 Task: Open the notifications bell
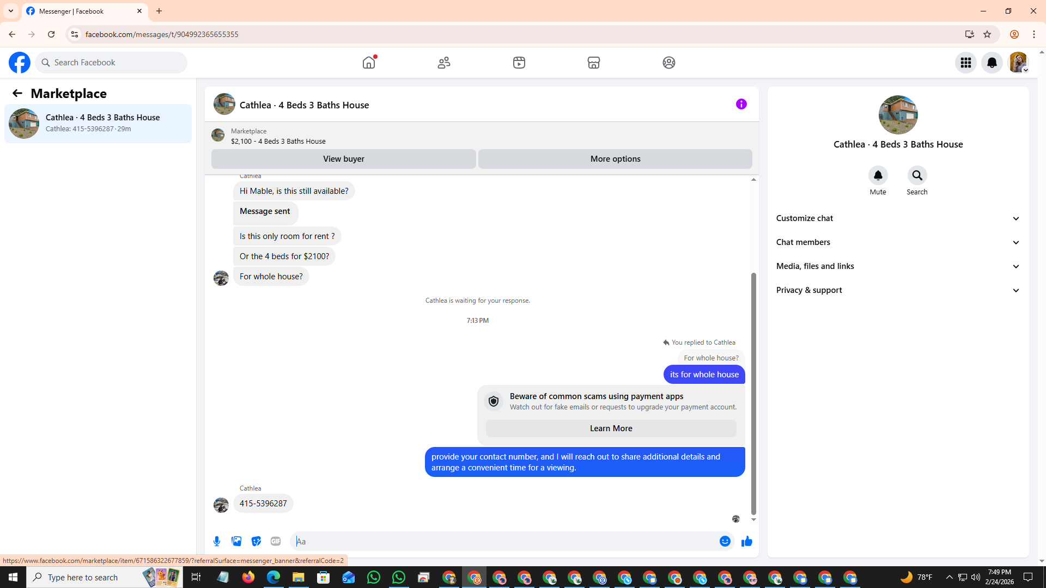click(x=992, y=63)
